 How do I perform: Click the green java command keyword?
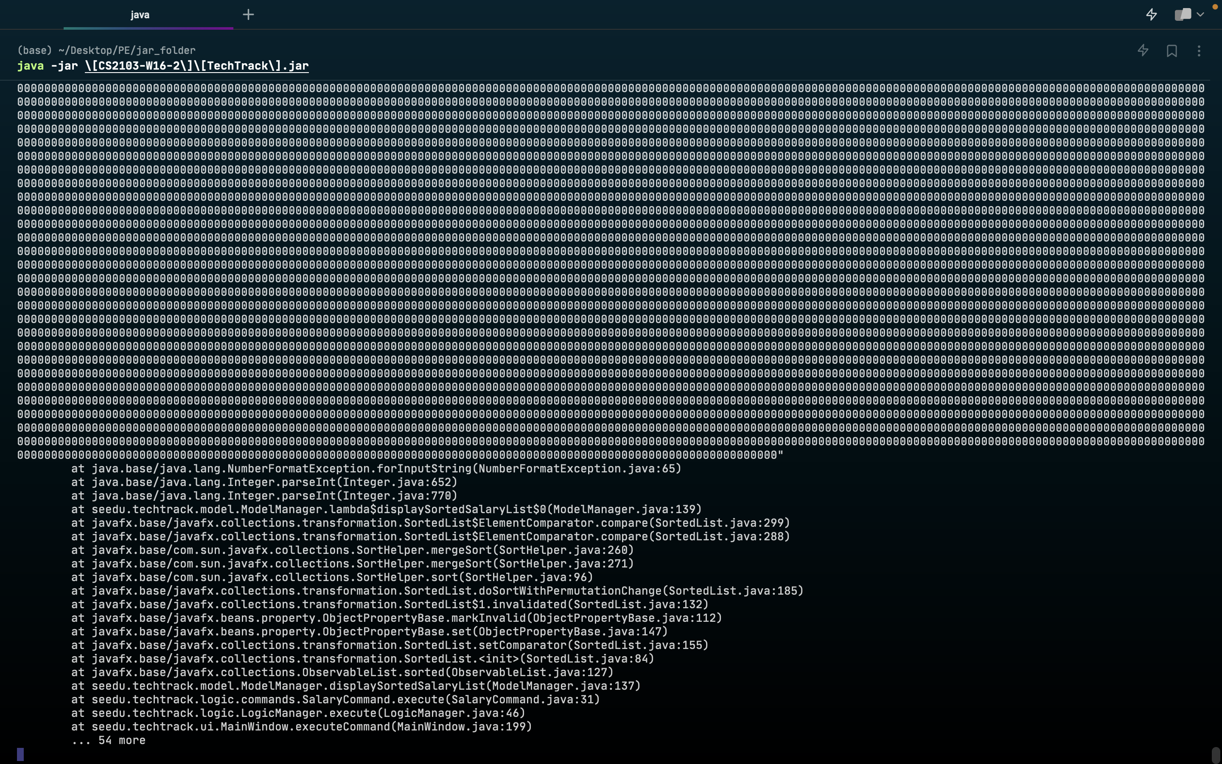pos(30,66)
